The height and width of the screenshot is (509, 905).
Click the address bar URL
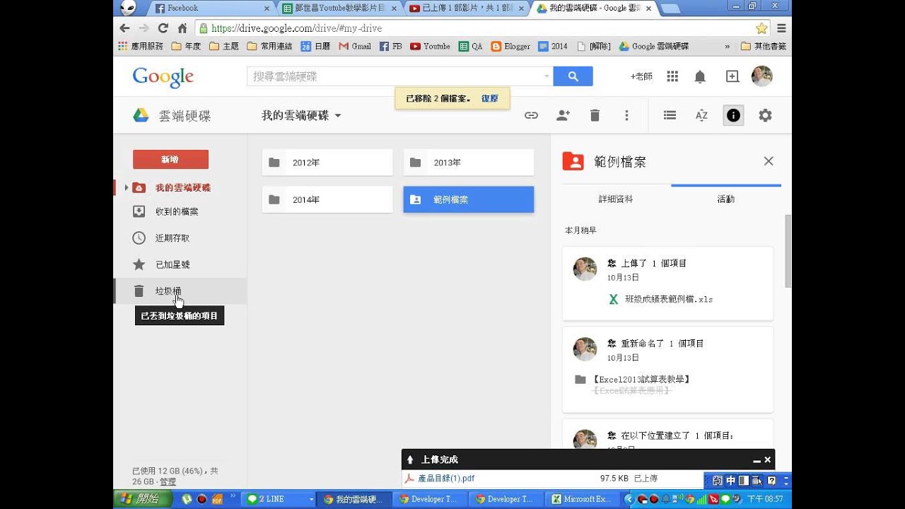(x=296, y=28)
